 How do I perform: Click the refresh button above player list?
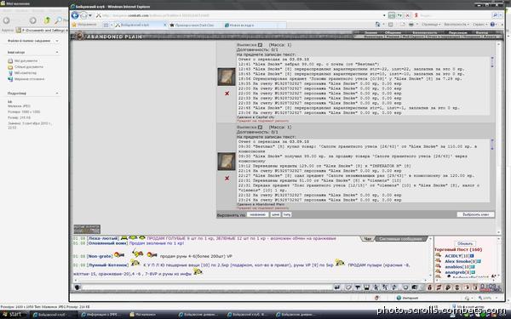pyautogui.click(x=465, y=243)
